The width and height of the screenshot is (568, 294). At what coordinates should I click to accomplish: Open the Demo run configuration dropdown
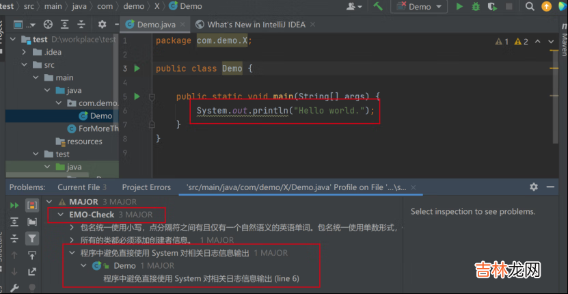[419, 6]
